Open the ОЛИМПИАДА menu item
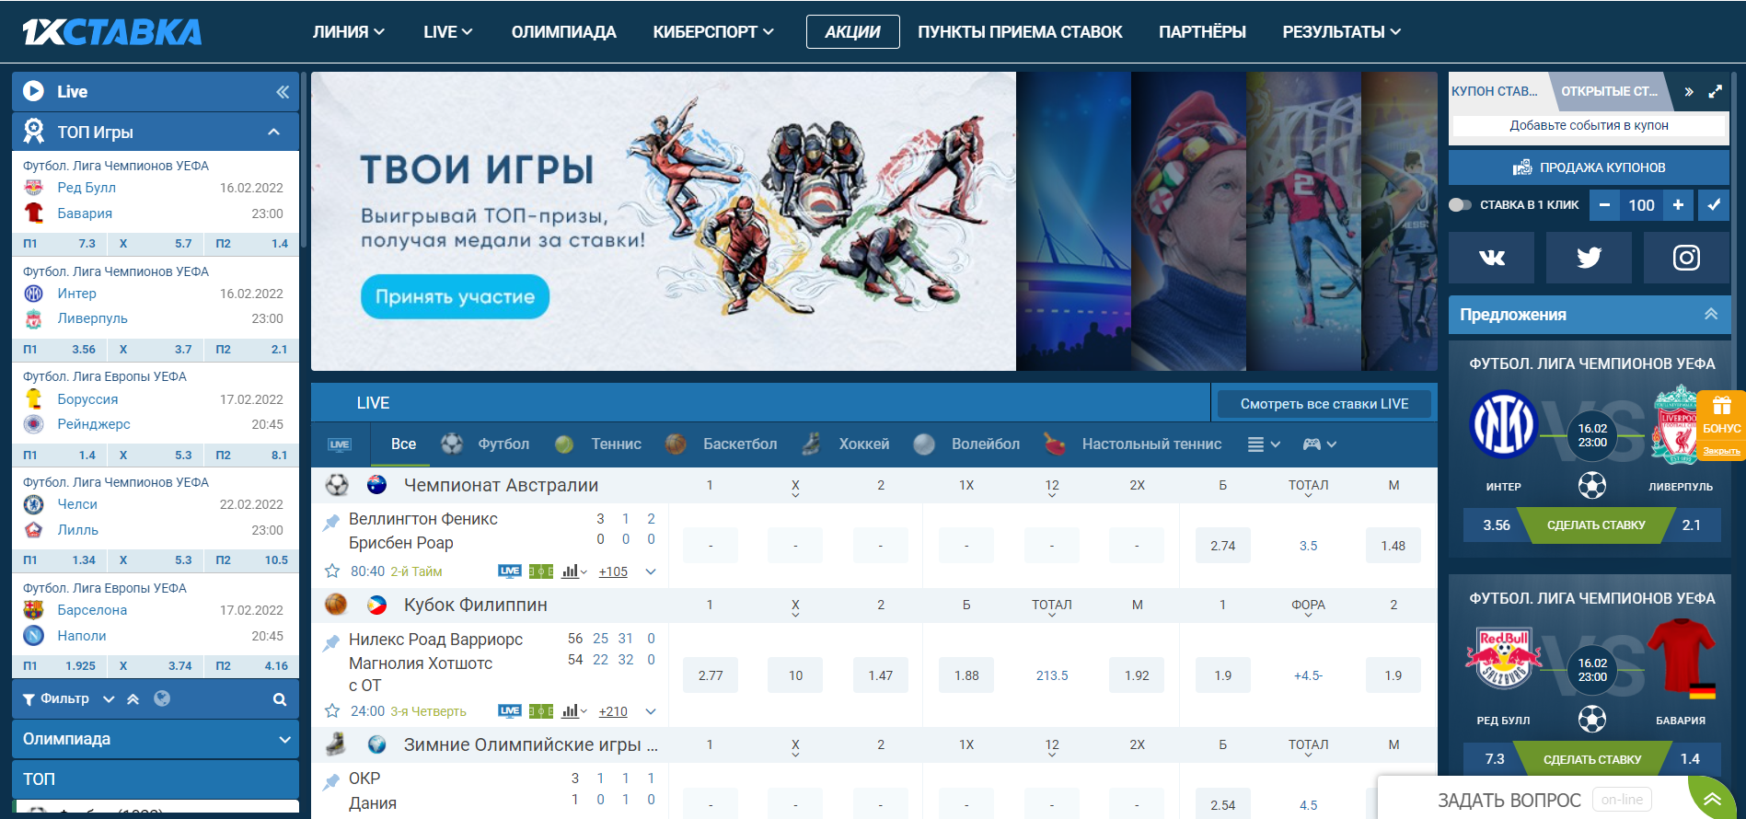The height and width of the screenshot is (819, 1746). click(x=563, y=31)
